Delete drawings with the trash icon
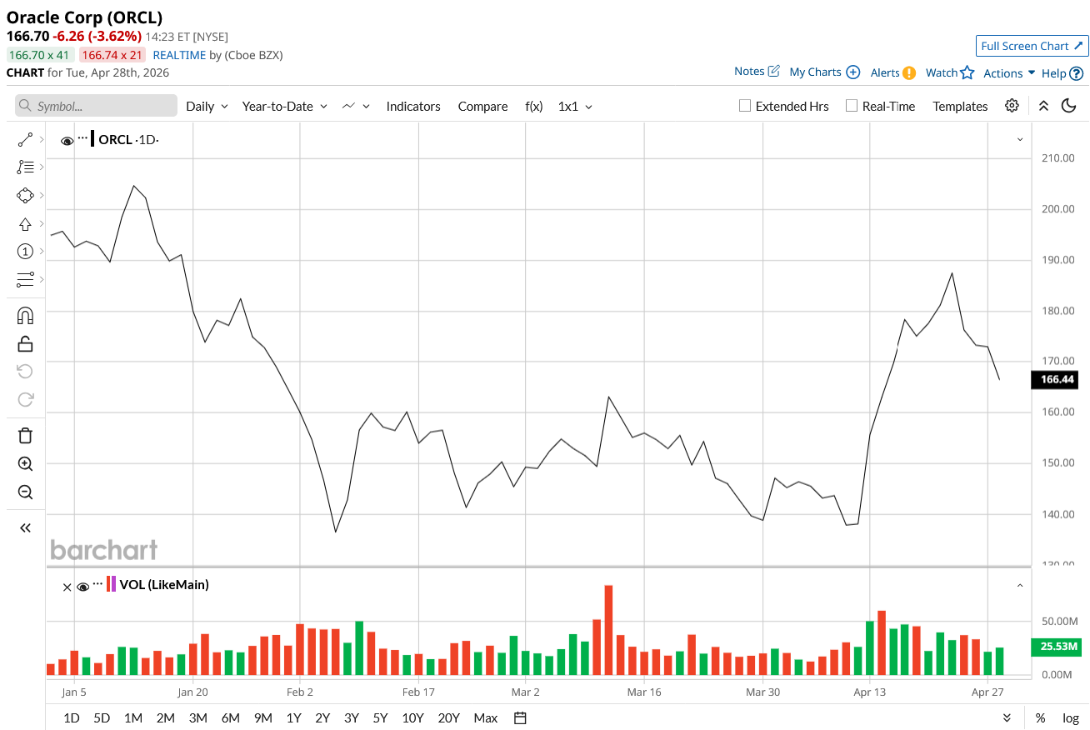Screen dimensions: 1090x730 coord(25,435)
